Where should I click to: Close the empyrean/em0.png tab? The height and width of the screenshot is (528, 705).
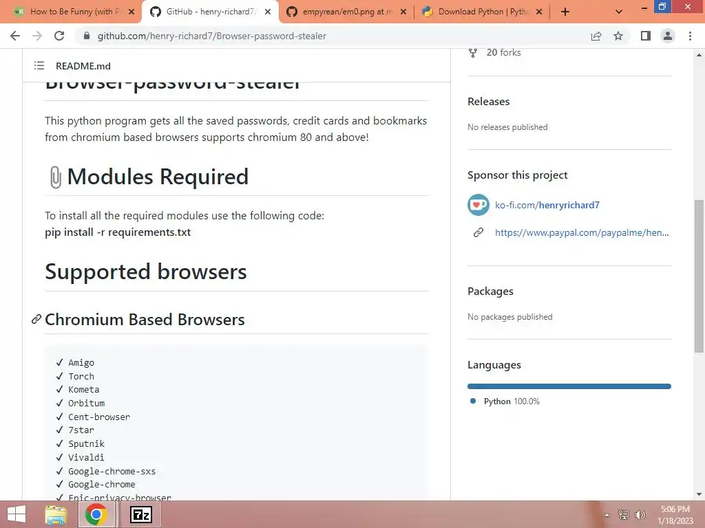[403, 12]
